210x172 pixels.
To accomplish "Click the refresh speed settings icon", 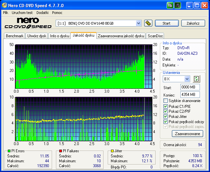I will point(196,79).
